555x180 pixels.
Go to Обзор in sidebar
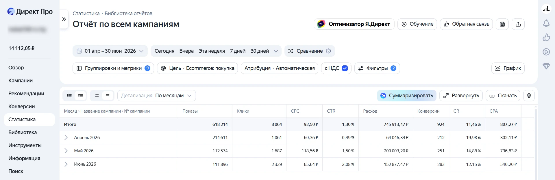point(16,68)
